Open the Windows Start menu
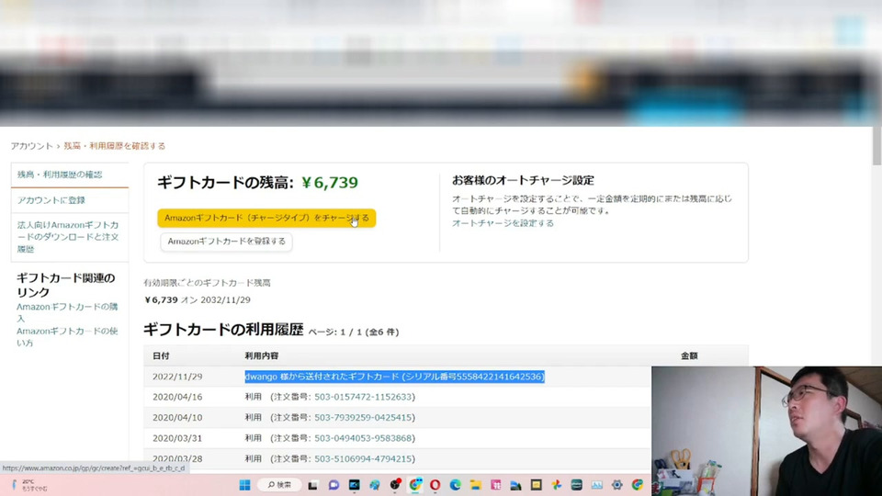 pyautogui.click(x=244, y=485)
